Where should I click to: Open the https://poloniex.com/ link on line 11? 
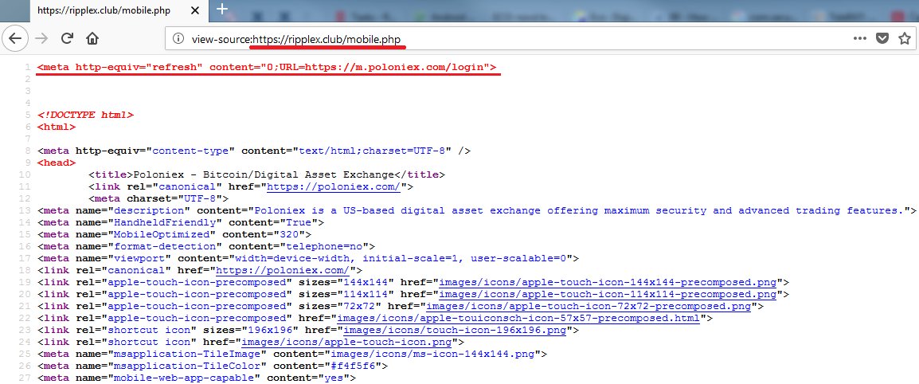334,187
